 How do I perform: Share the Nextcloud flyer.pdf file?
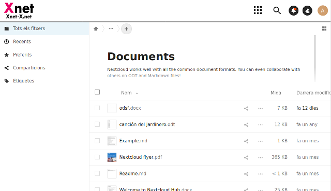(x=246, y=157)
